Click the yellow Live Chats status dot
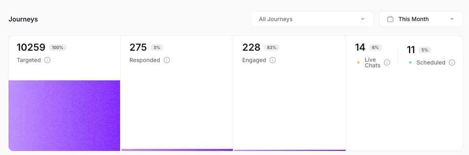This screenshot has width=469, height=155. pyautogui.click(x=358, y=62)
